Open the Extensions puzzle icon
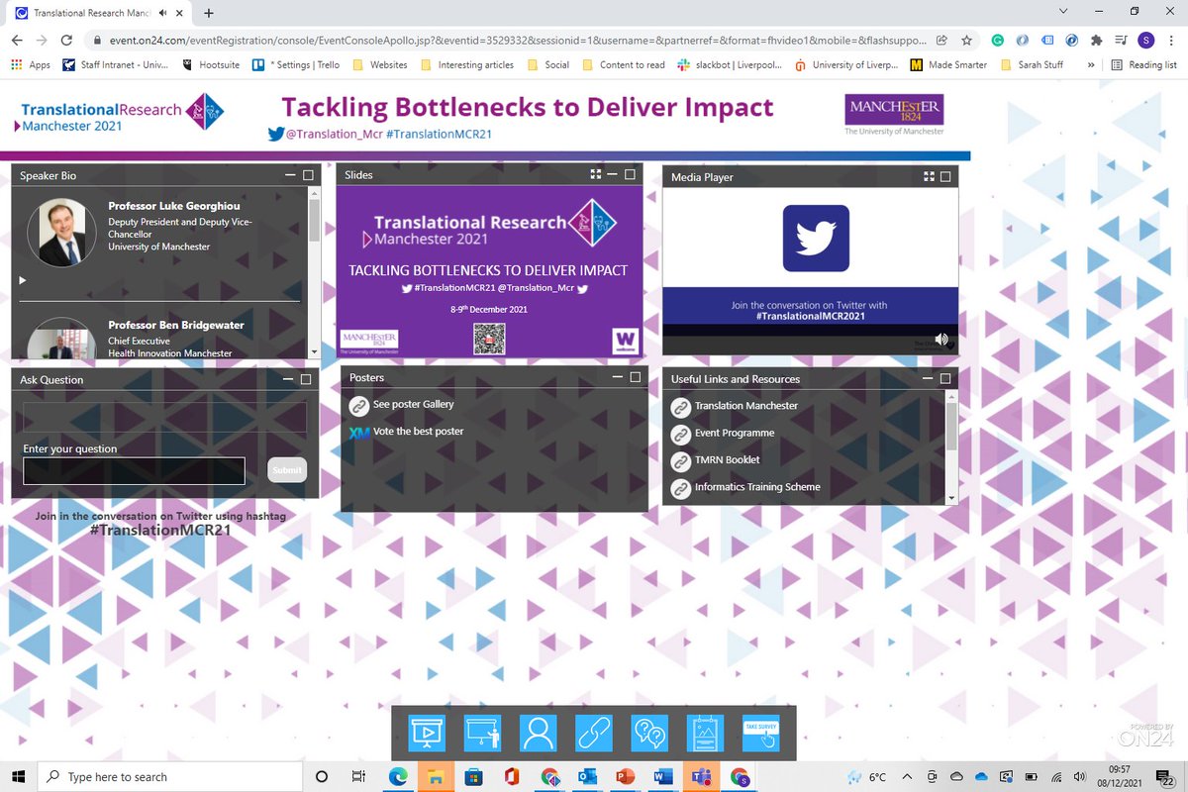 pyautogui.click(x=1096, y=41)
